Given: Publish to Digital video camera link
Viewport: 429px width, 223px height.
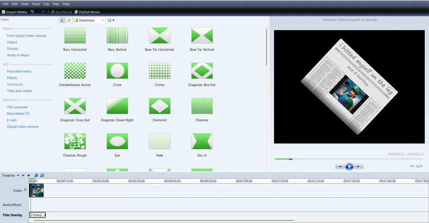Looking at the screenshot, I should tap(22, 127).
